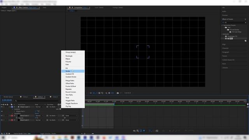
Task: Click the Fill and Stroke presets folder
Action: click(234, 30)
